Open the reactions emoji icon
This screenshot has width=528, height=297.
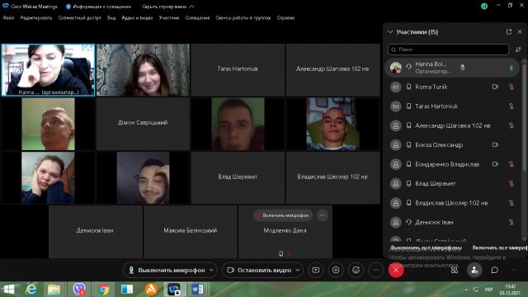356,270
